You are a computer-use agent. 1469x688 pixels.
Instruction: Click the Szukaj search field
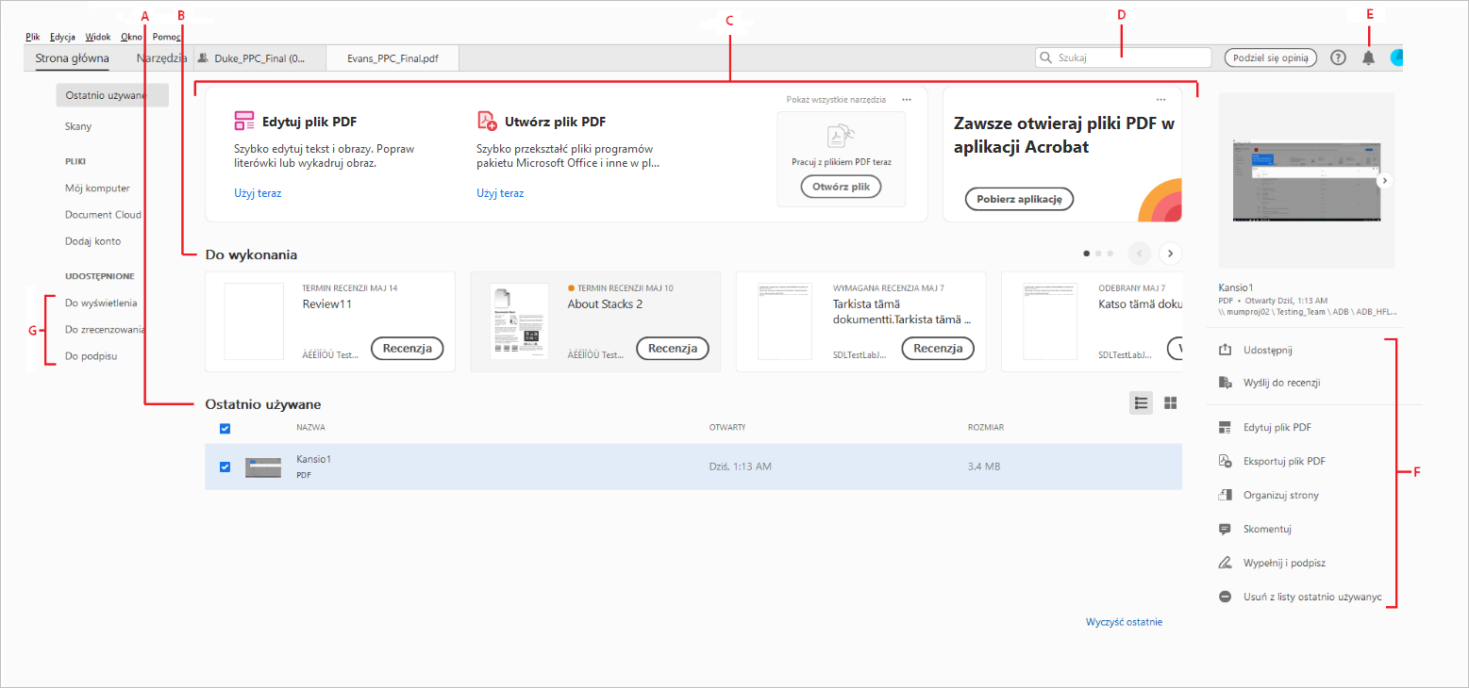click(x=1123, y=57)
